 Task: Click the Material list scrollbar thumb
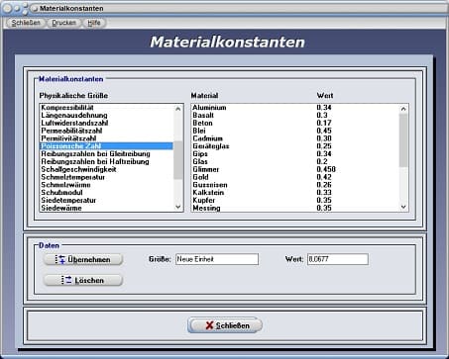[x=403, y=139]
